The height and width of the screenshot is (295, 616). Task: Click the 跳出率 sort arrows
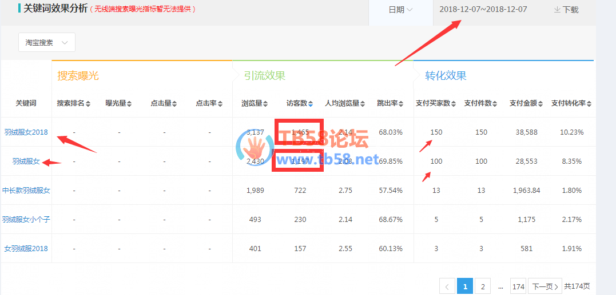click(401, 104)
